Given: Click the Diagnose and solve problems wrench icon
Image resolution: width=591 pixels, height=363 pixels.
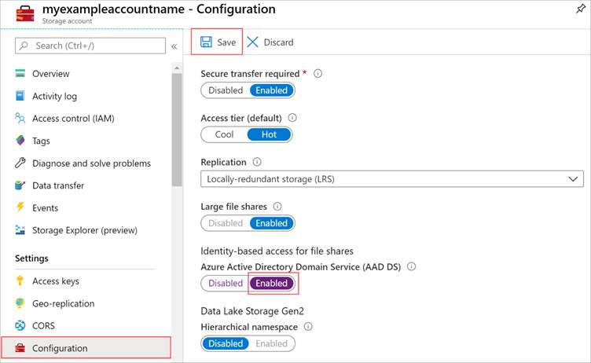Looking at the screenshot, I should 20,163.
